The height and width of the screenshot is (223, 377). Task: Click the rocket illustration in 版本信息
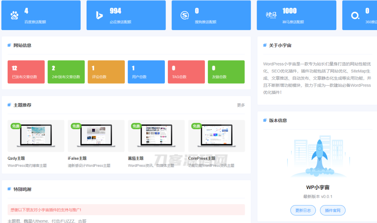(319, 156)
